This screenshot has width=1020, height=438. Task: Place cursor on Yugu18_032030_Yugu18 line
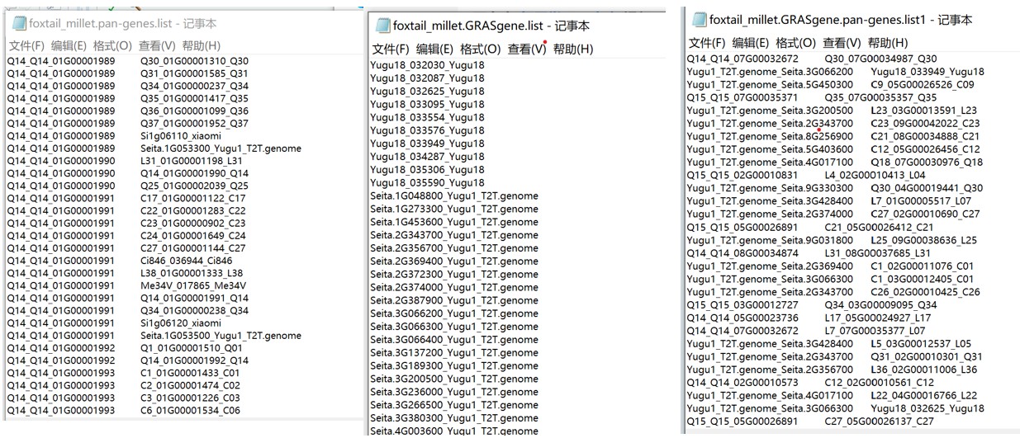point(426,65)
